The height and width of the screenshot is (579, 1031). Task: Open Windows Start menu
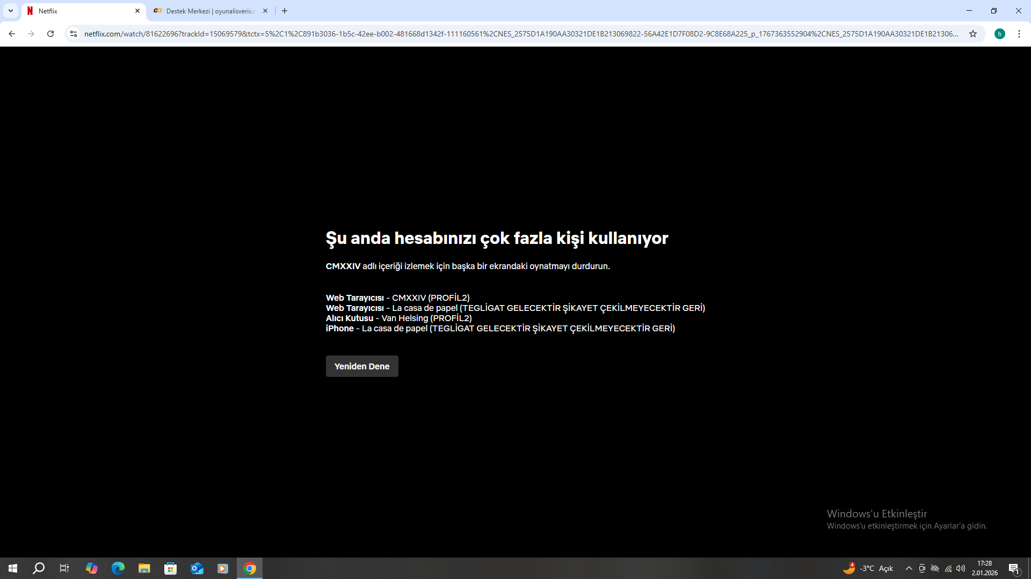(x=13, y=568)
